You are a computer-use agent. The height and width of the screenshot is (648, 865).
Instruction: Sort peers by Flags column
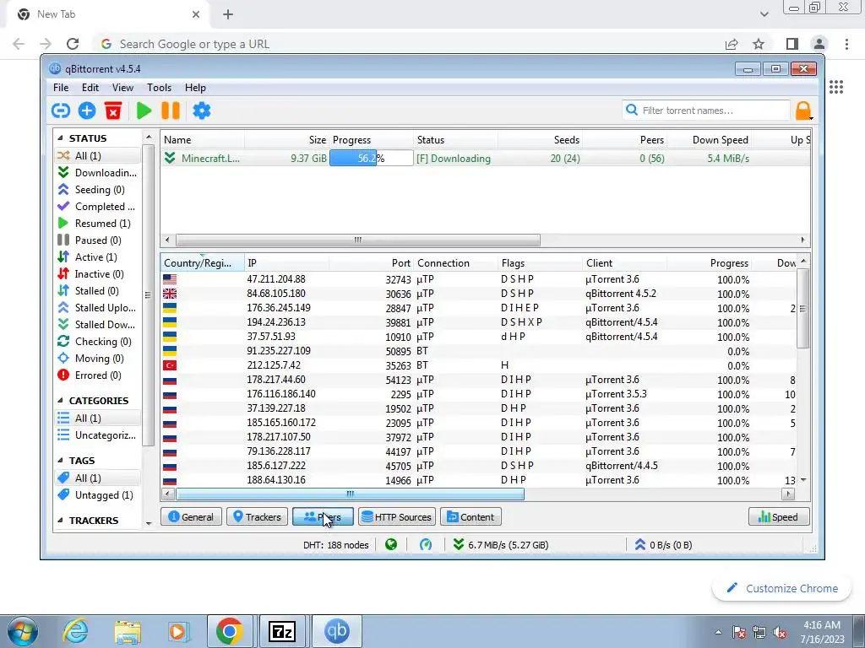540,263
